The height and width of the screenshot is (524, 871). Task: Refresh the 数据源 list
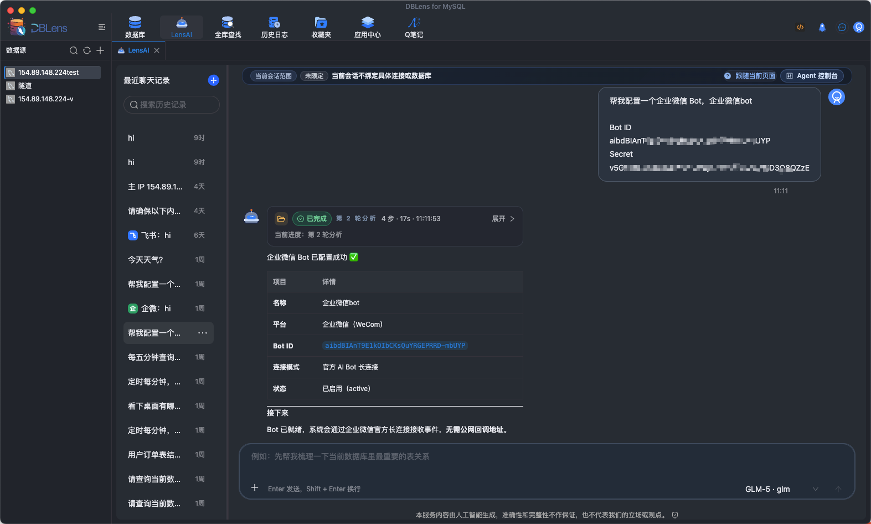pyautogui.click(x=87, y=50)
